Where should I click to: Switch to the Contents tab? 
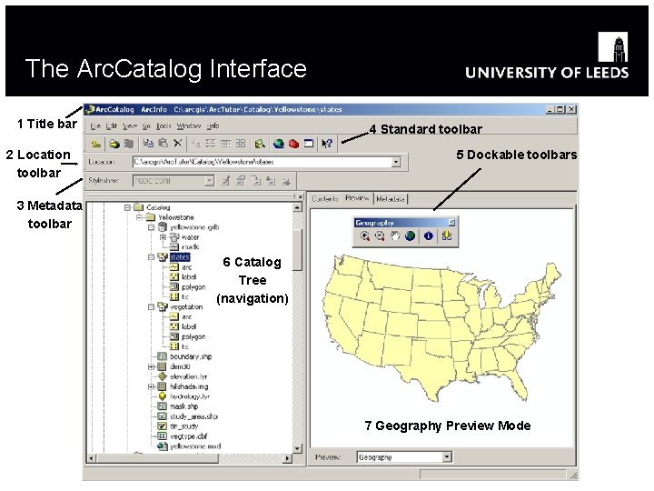click(x=325, y=199)
